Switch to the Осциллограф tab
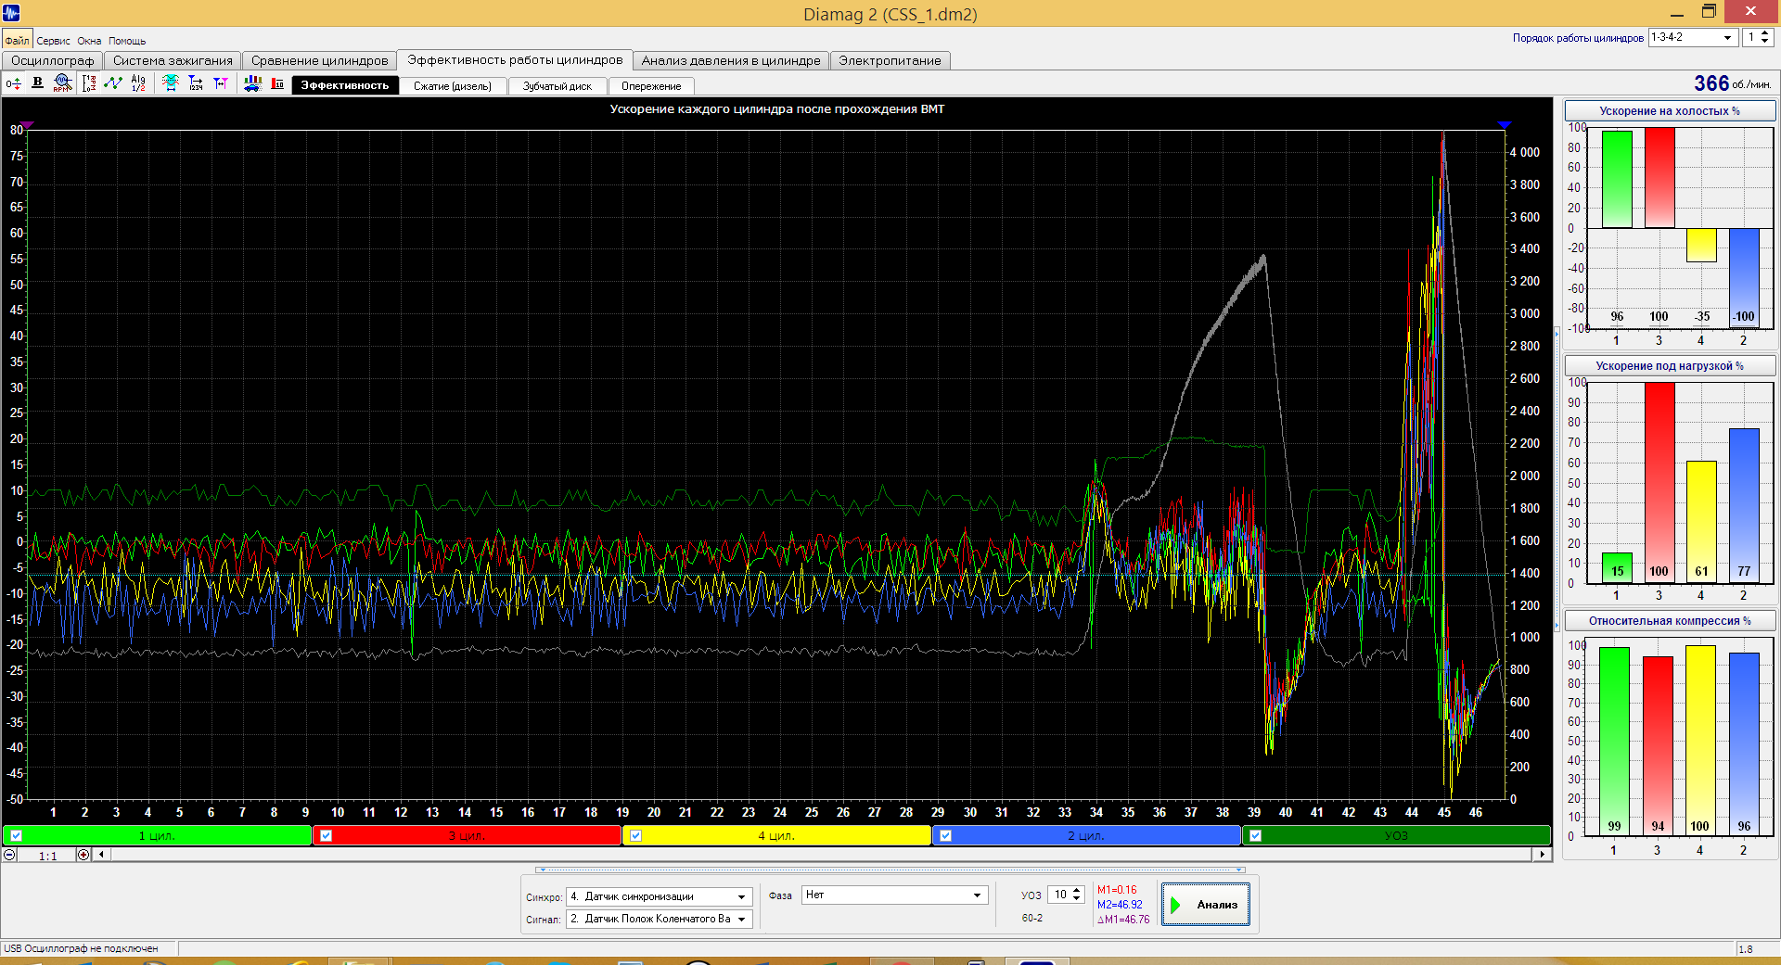 tap(52, 60)
